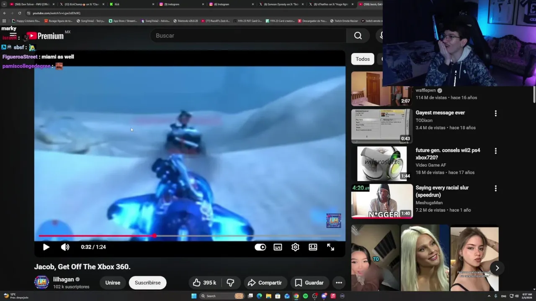Open the weather widget on the taskbar
Viewport: 536px width, 301px height.
[15, 296]
